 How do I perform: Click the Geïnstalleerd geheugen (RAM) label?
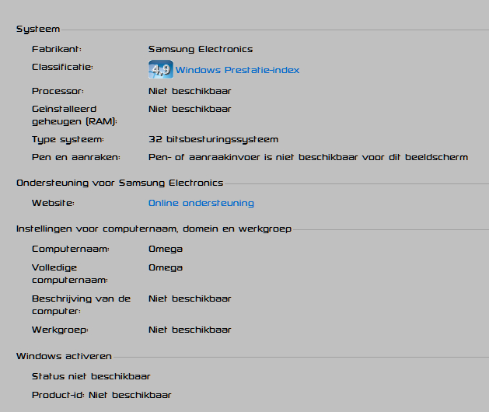tap(75, 115)
